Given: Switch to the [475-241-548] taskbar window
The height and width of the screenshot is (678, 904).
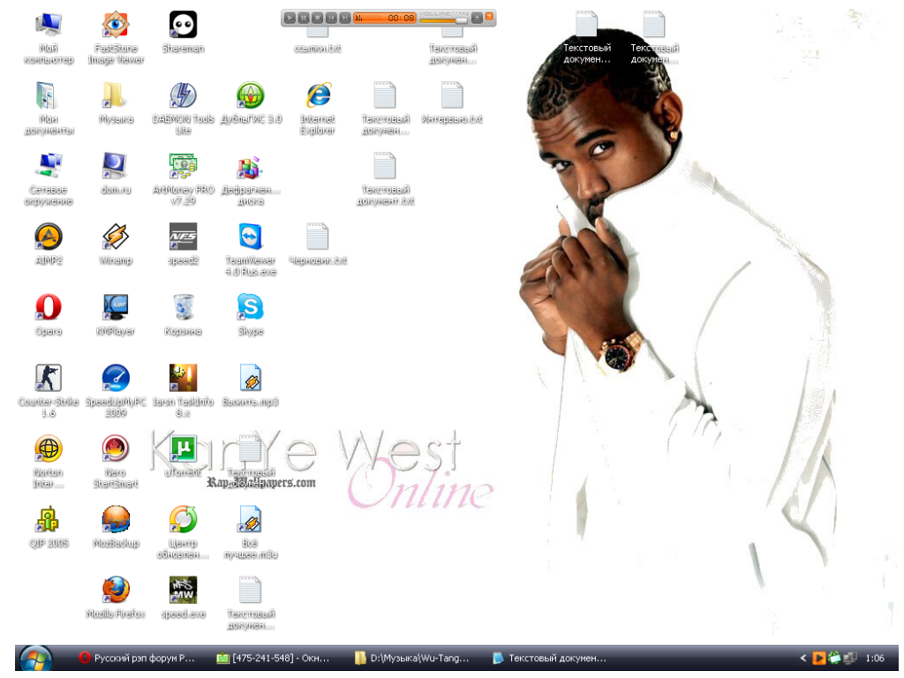Looking at the screenshot, I should pos(274,658).
